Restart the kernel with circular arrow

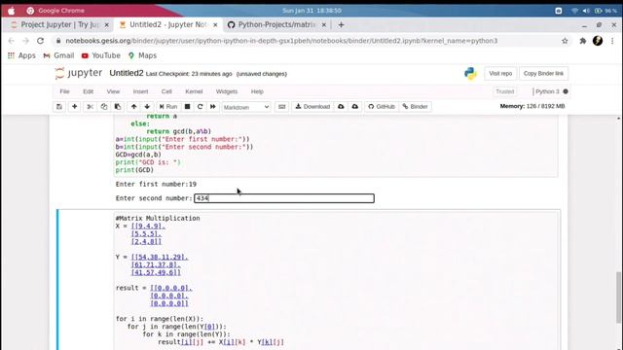click(200, 107)
